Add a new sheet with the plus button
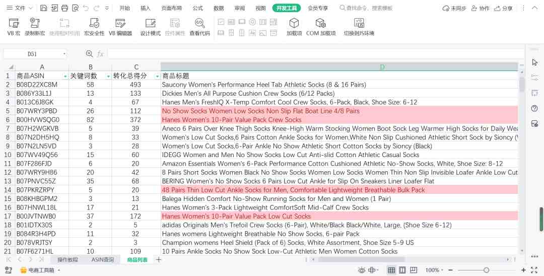544x276 pixels. (x=159, y=259)
